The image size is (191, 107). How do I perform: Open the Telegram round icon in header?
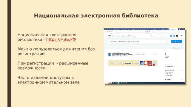174,36
